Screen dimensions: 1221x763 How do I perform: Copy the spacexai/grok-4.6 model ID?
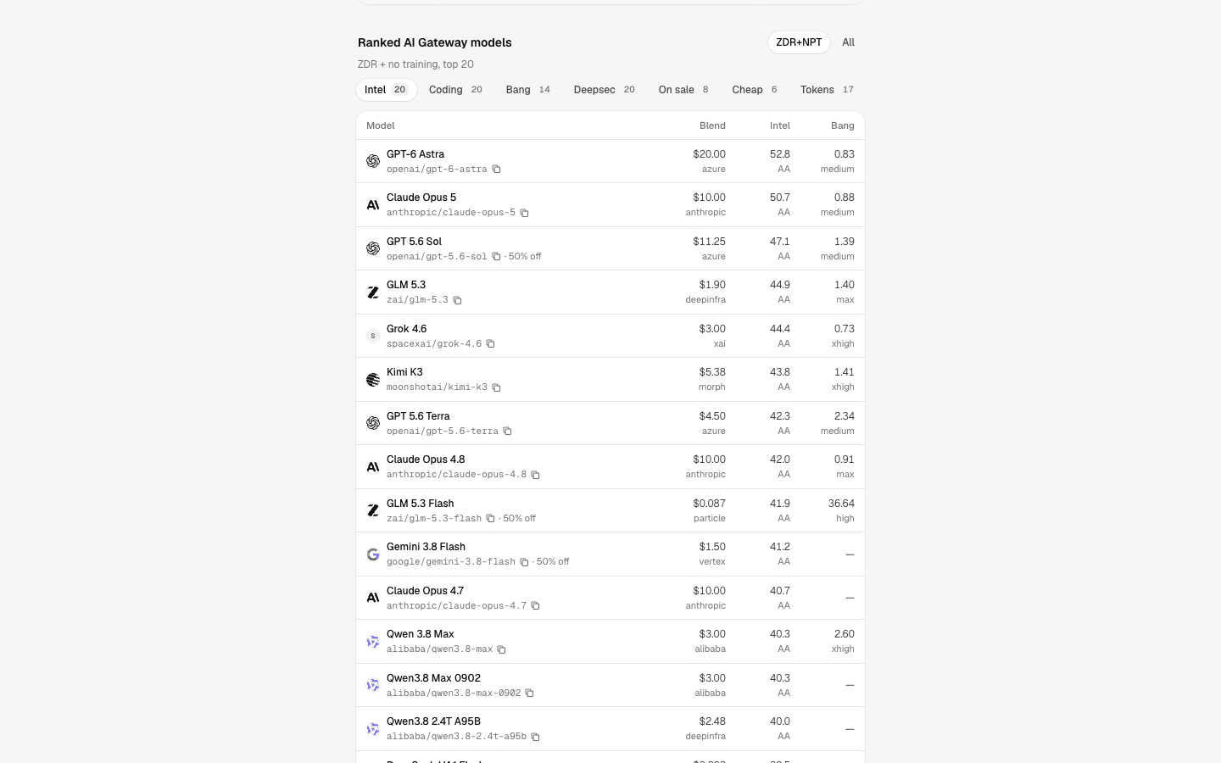point(490,344)
